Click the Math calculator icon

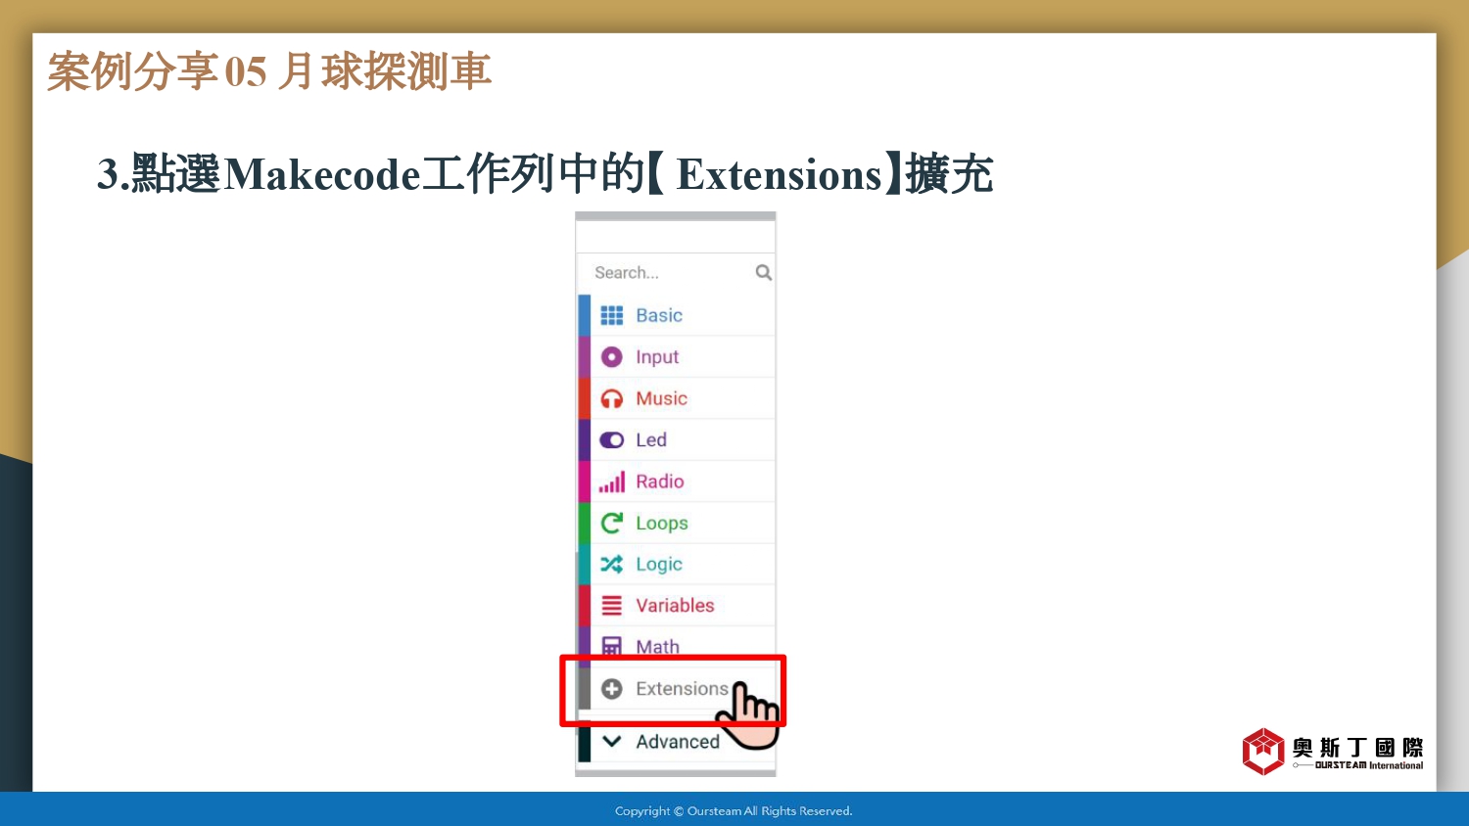(612, 647)
